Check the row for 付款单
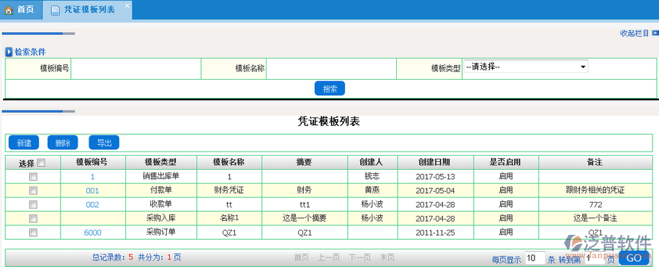The image size is (659, 267). pos(33,191)
